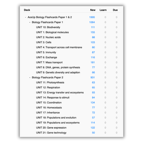
Task: Click the AceUp Biology Flashcards deck name
Action: [x=50, y=17]
